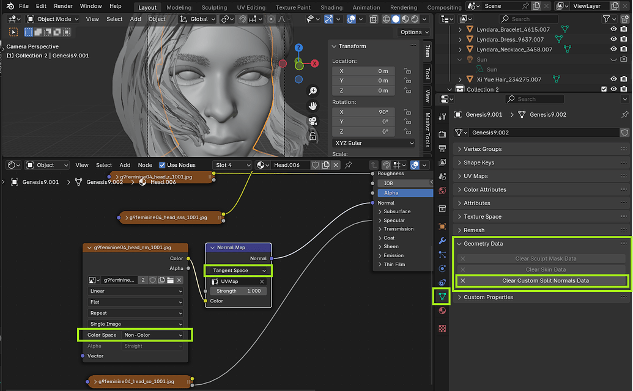Viewport: 633px width, 391px height.
Task: Toggle Rotation Z lock
Action: coord(407,131)
